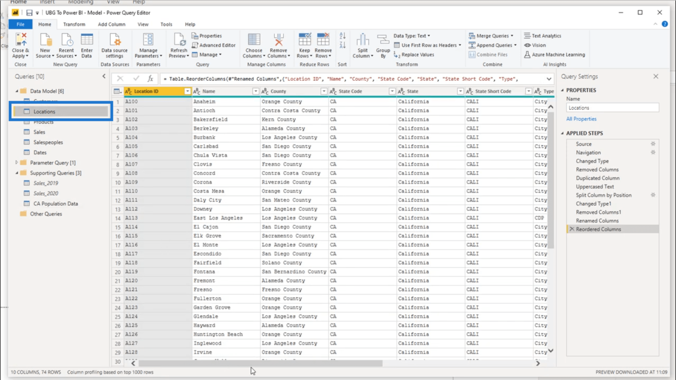Open Azure Machine Learning
The height and width of the screenshot is (380, 676).
coord(554,55)
